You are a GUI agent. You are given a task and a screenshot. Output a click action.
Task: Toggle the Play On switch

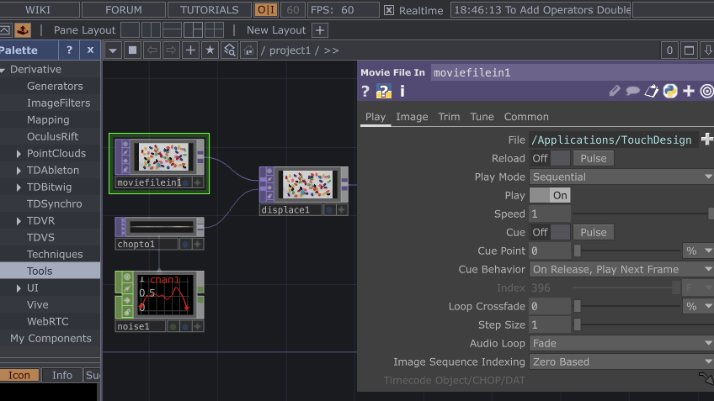[x=550, y=196]
